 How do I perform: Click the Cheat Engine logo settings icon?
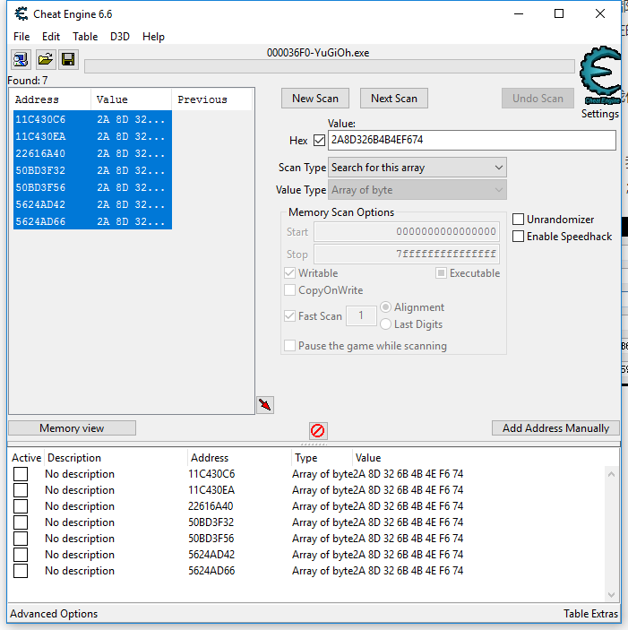click(x=600, y=75)
